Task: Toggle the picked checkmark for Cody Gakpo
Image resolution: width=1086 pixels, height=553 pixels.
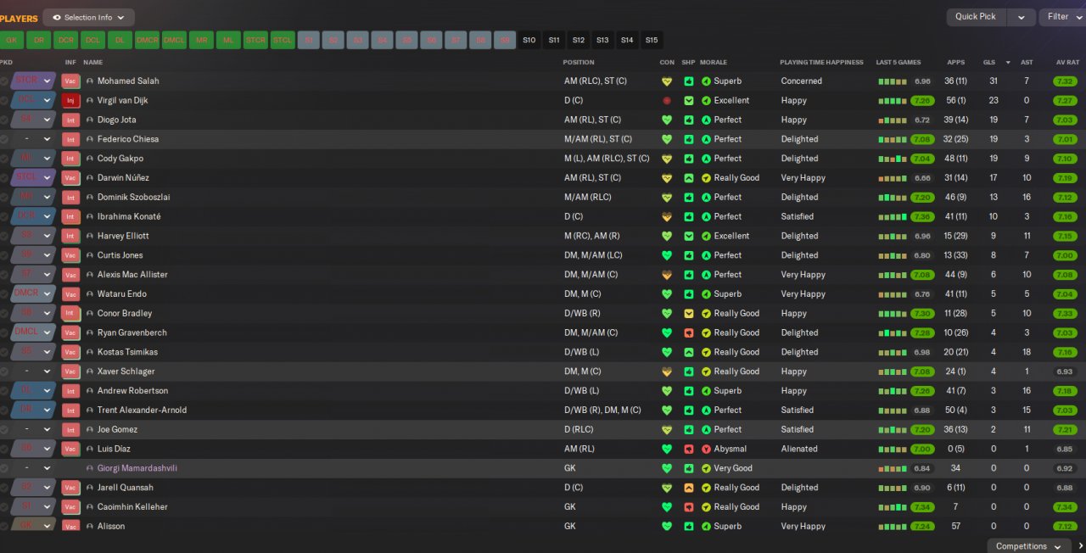Action: click(x=4, y=159)
